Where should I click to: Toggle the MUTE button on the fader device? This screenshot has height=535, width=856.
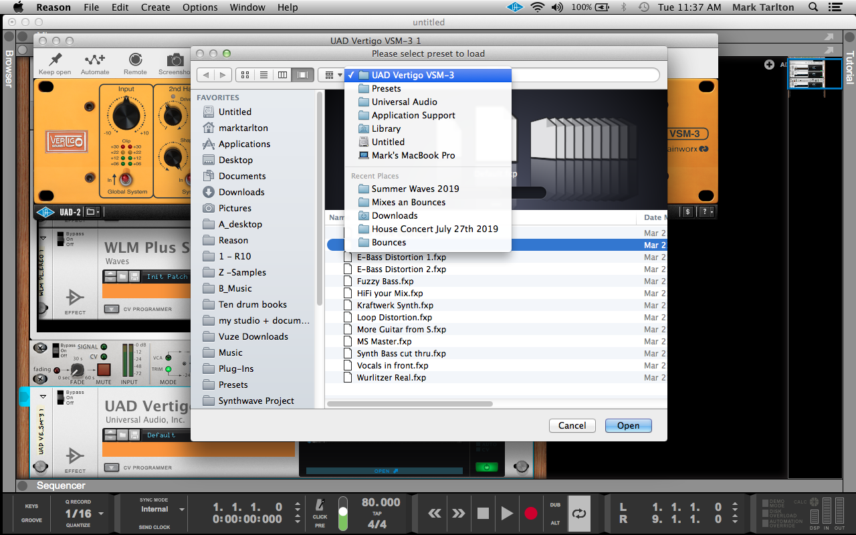click(103, 370)
